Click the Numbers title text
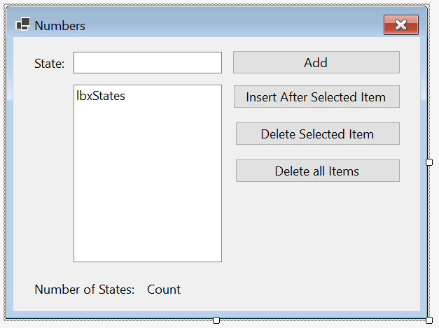The width and height of the screenshot is (439, 328). (x=60, y=26)
